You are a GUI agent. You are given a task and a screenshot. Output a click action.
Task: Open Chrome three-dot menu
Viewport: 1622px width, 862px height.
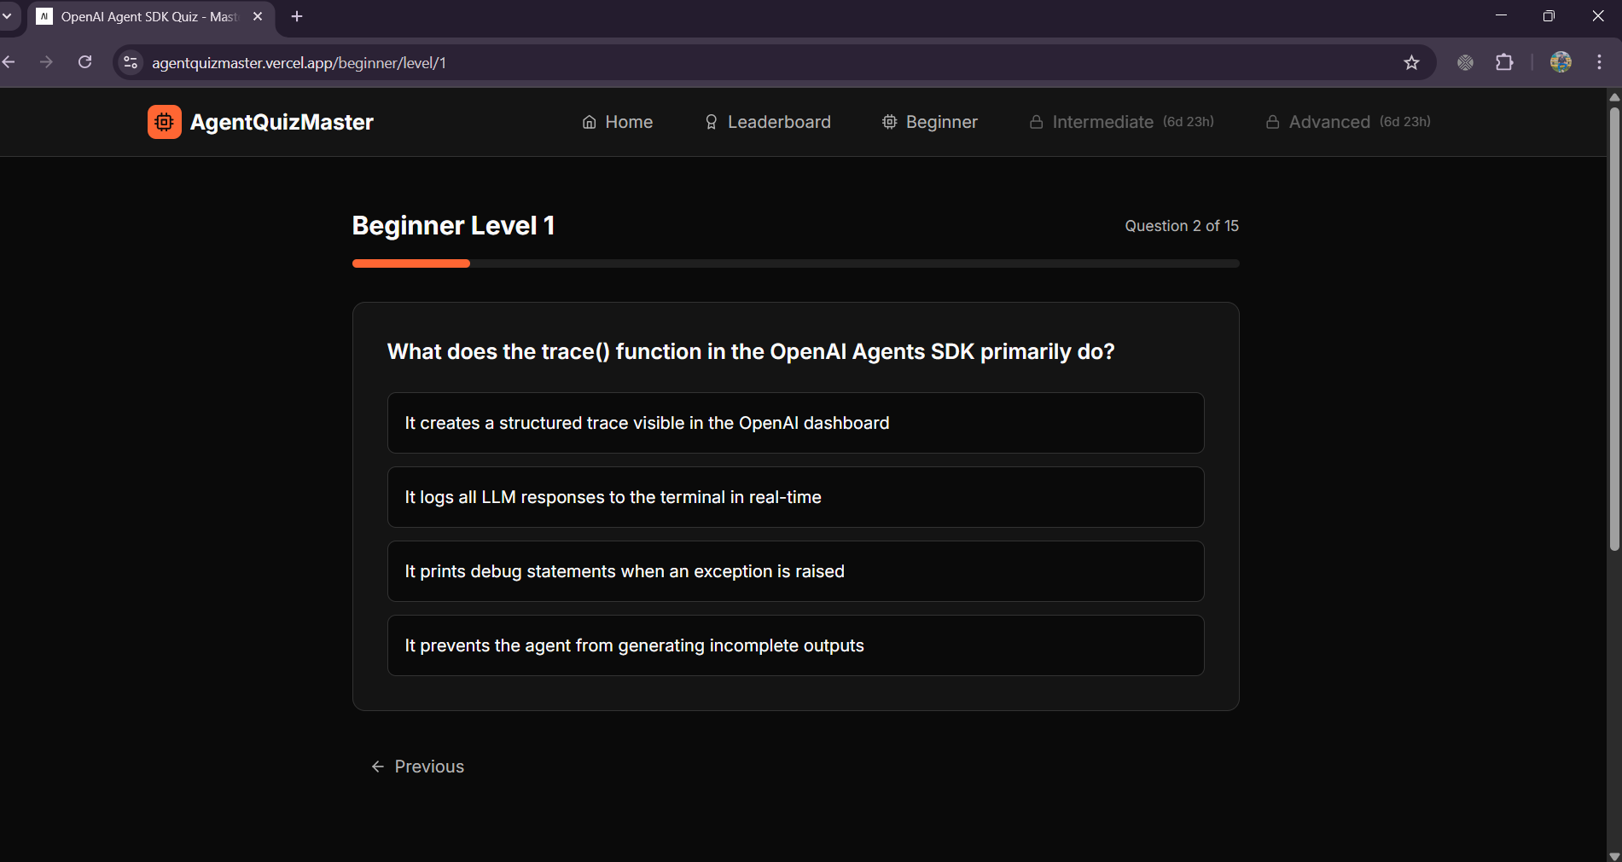click(x=1599, y=62)
